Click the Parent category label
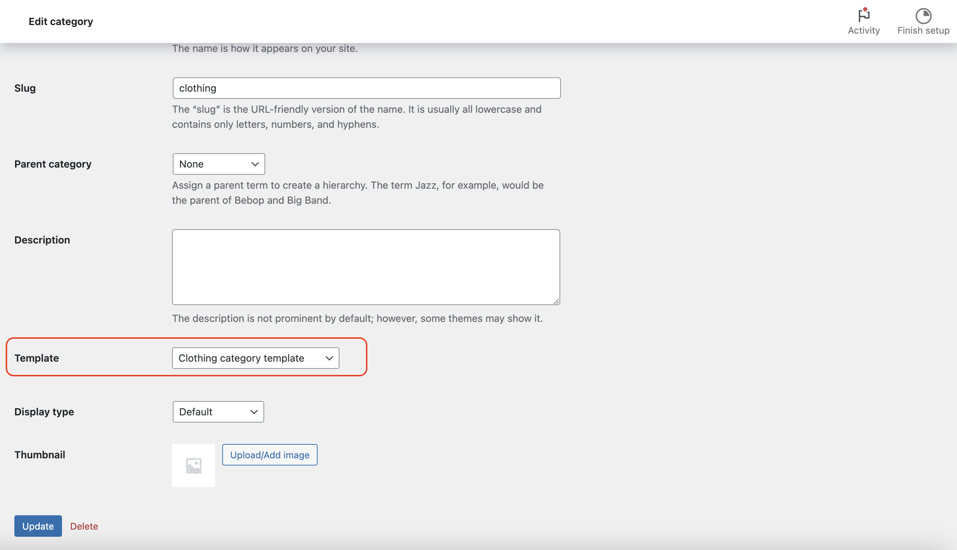 (53, 164)
